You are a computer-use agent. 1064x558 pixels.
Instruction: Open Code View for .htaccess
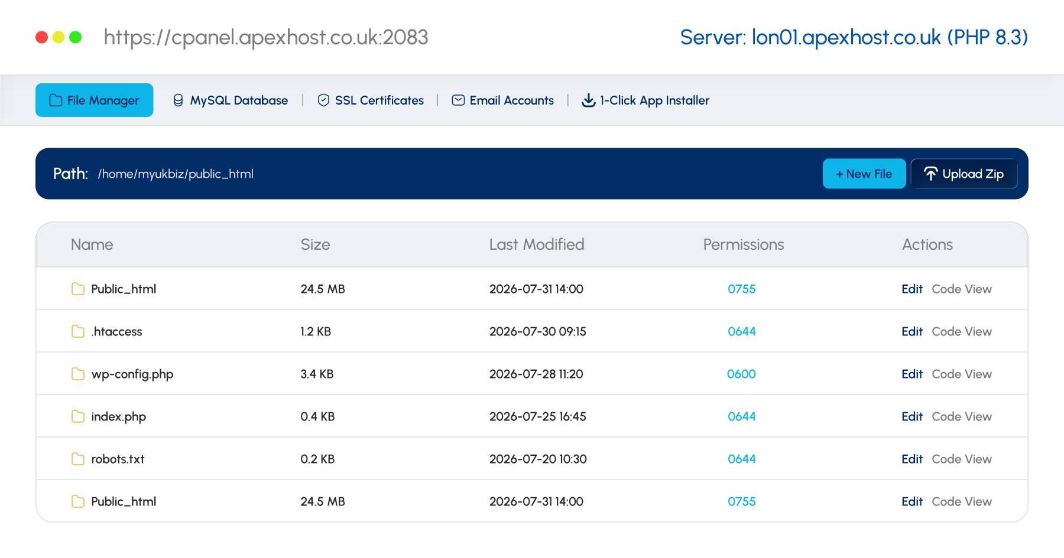pyautogui.click(x=962, y=331)
